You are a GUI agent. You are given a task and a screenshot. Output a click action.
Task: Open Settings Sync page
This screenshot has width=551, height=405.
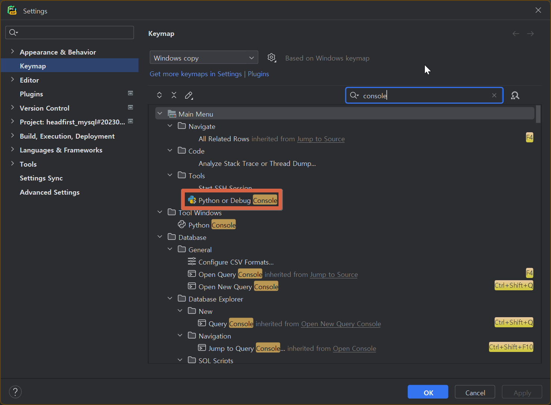tap(41, 178)
